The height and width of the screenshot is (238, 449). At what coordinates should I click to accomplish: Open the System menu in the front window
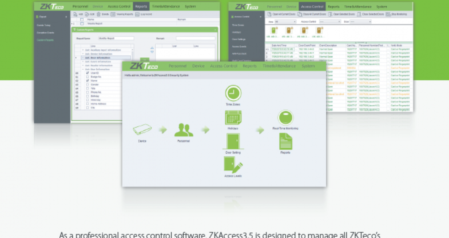click(308, 66)
